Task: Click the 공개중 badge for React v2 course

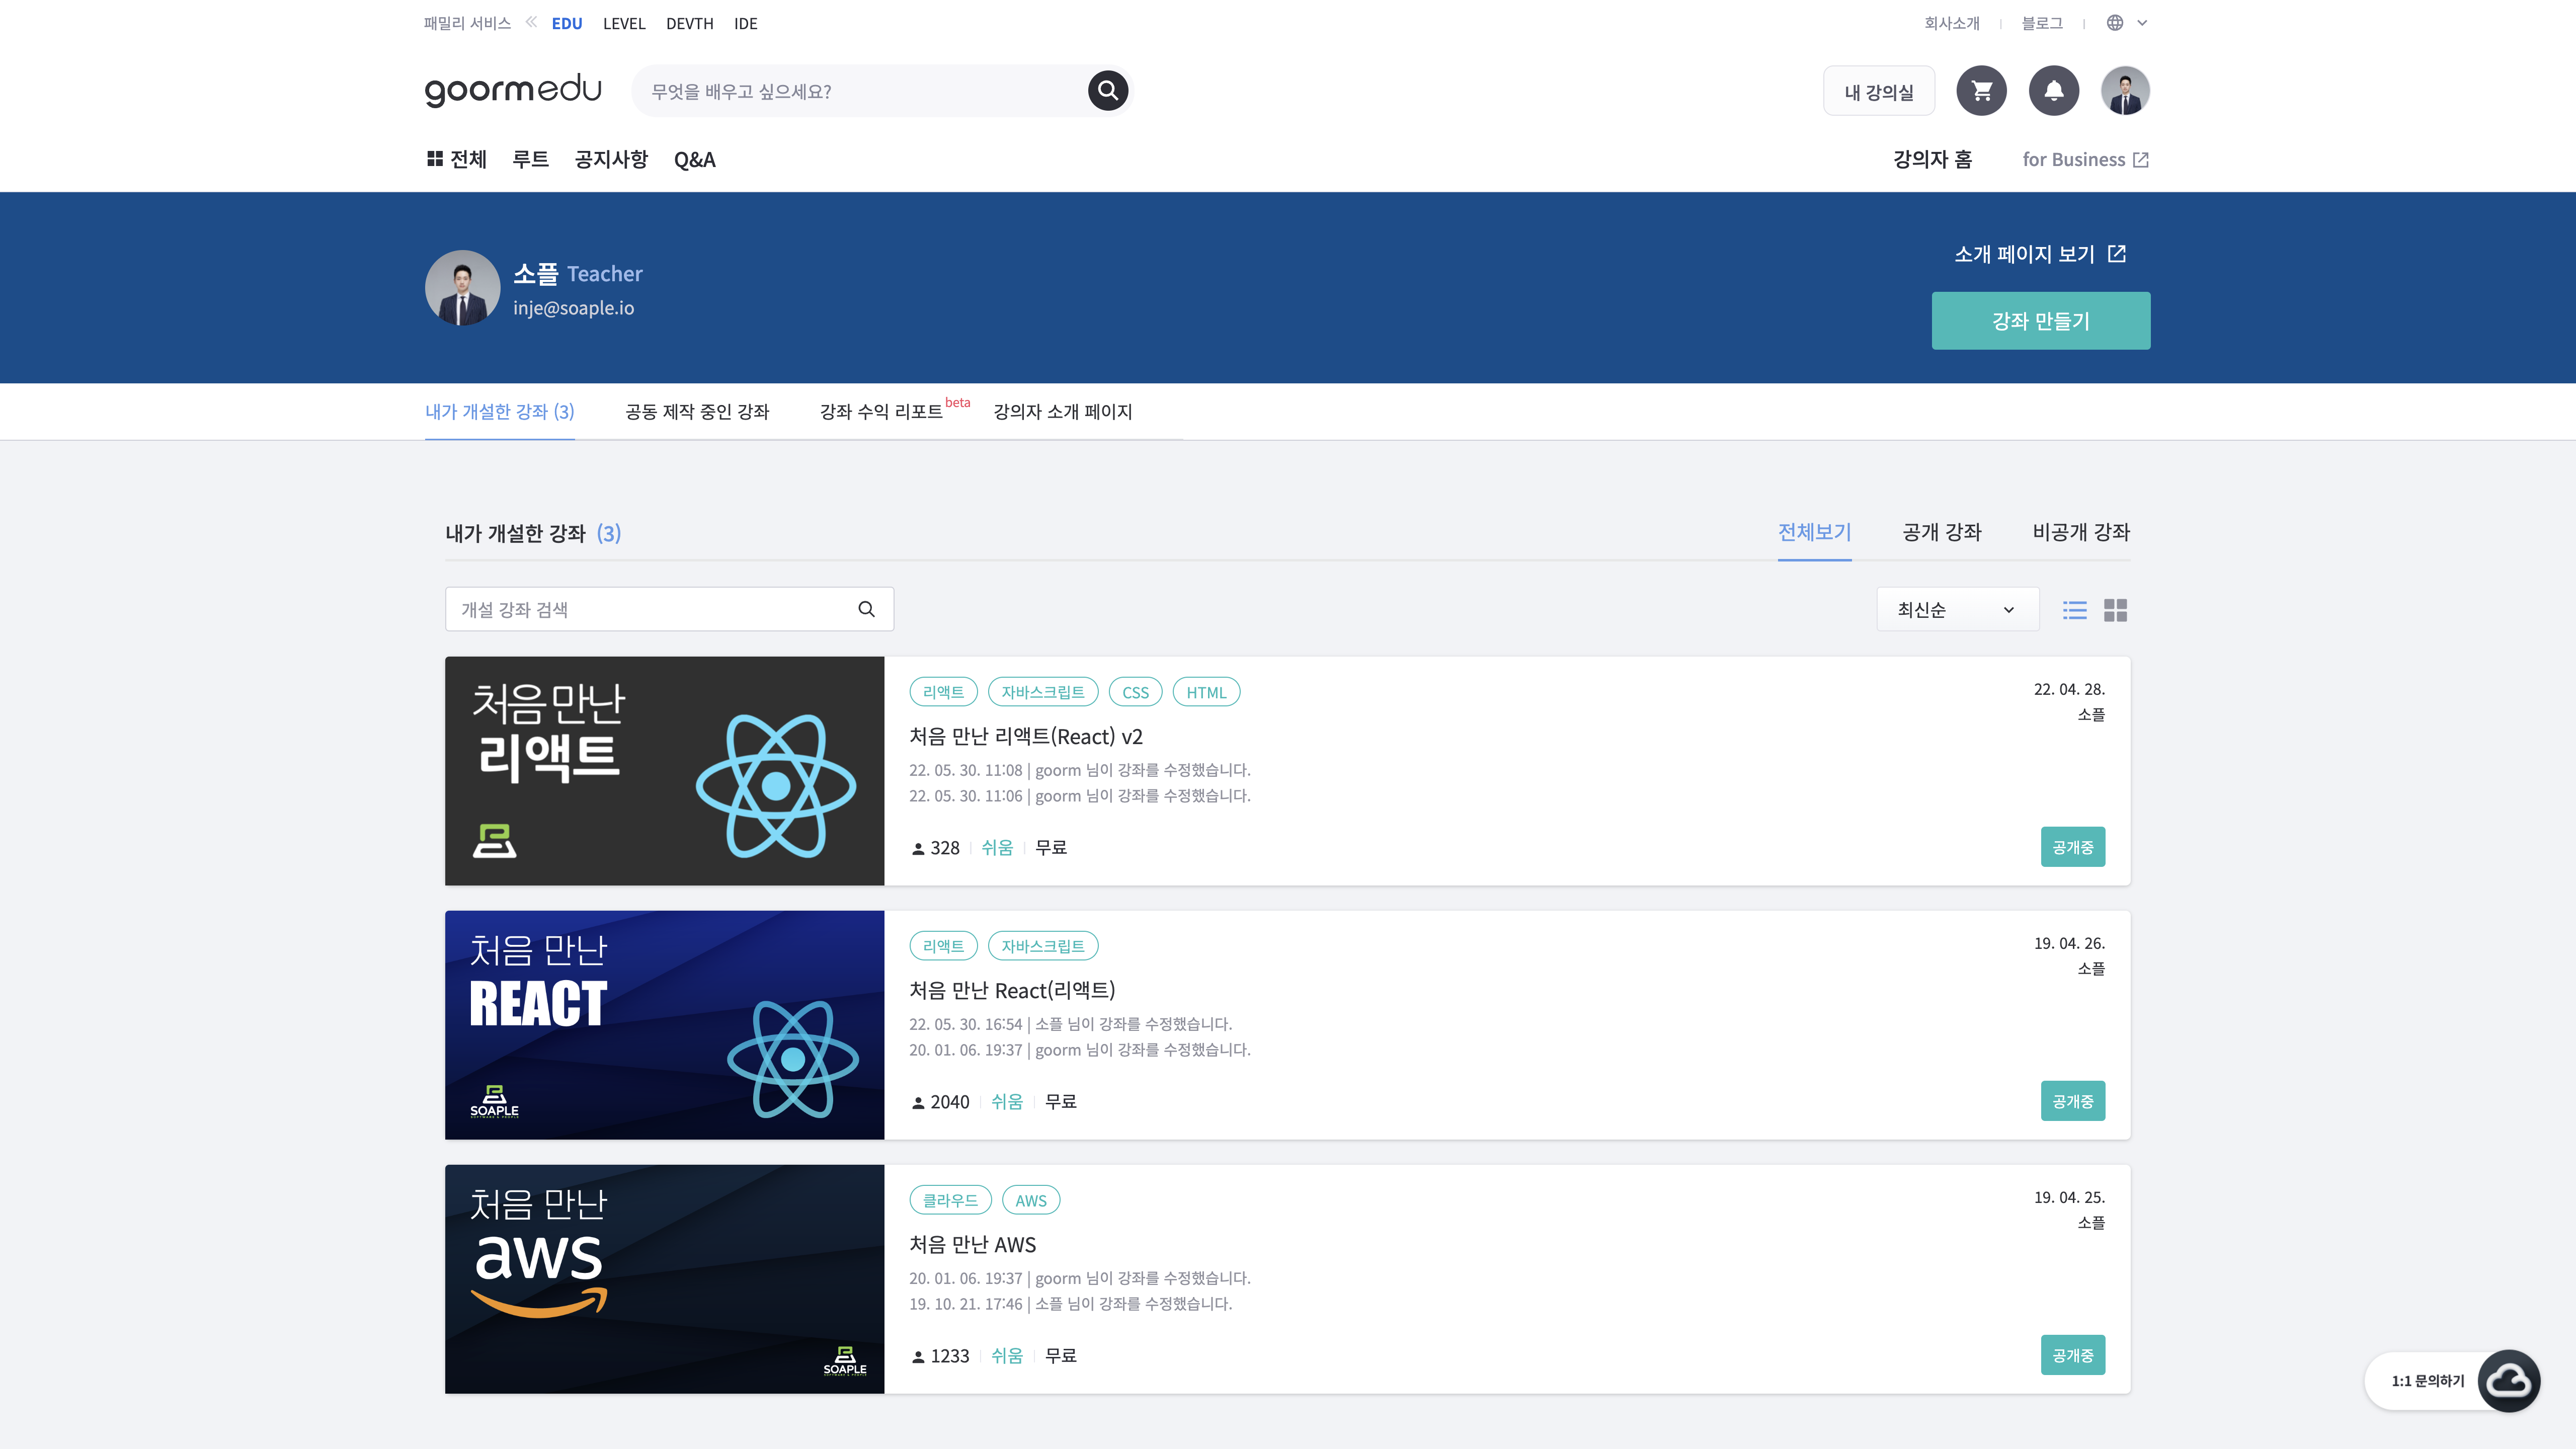Action: click(2072, 847)
